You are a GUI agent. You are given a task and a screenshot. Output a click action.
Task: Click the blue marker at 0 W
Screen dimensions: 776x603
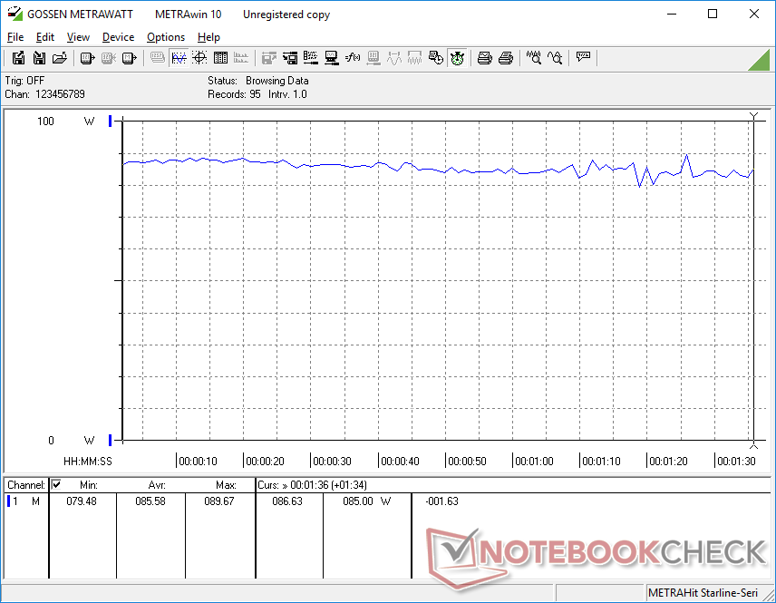[111, 440]
